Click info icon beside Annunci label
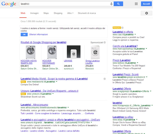Viewport: 153px width, 134px height. [x=122, y=28]
